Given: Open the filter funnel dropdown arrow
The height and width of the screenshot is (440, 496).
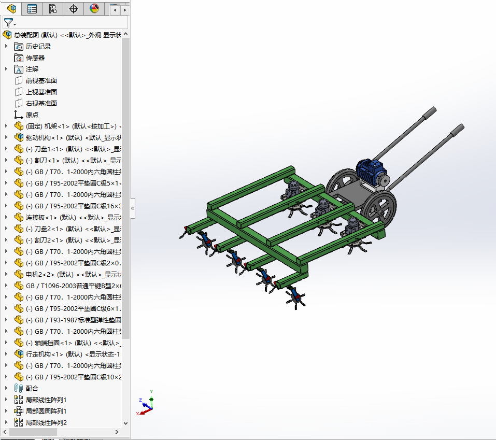Looking at the screenshot, I should pyautogui.click(x=15, y=25).
